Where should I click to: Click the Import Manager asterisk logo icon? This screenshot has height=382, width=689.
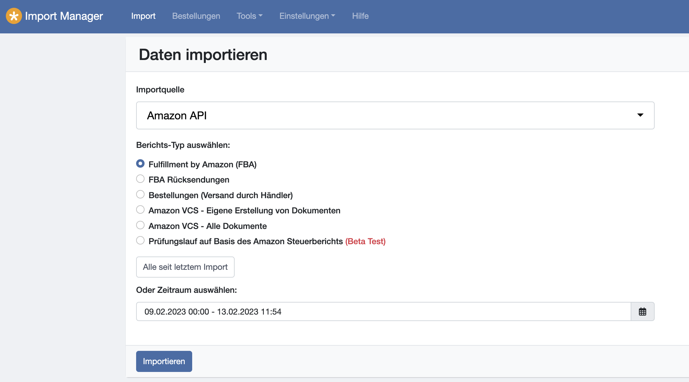pyautogui.click(x=14, y=16)
